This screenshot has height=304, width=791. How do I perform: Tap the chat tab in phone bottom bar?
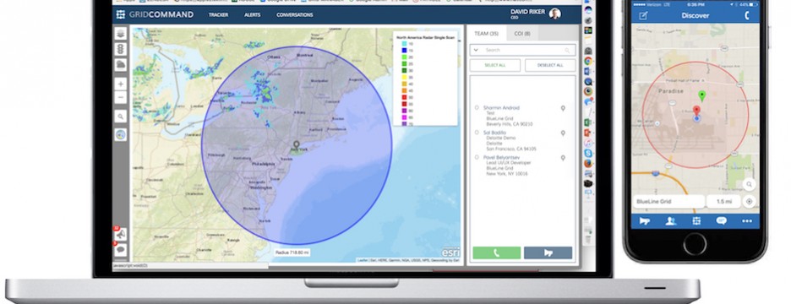click(722, 220)
